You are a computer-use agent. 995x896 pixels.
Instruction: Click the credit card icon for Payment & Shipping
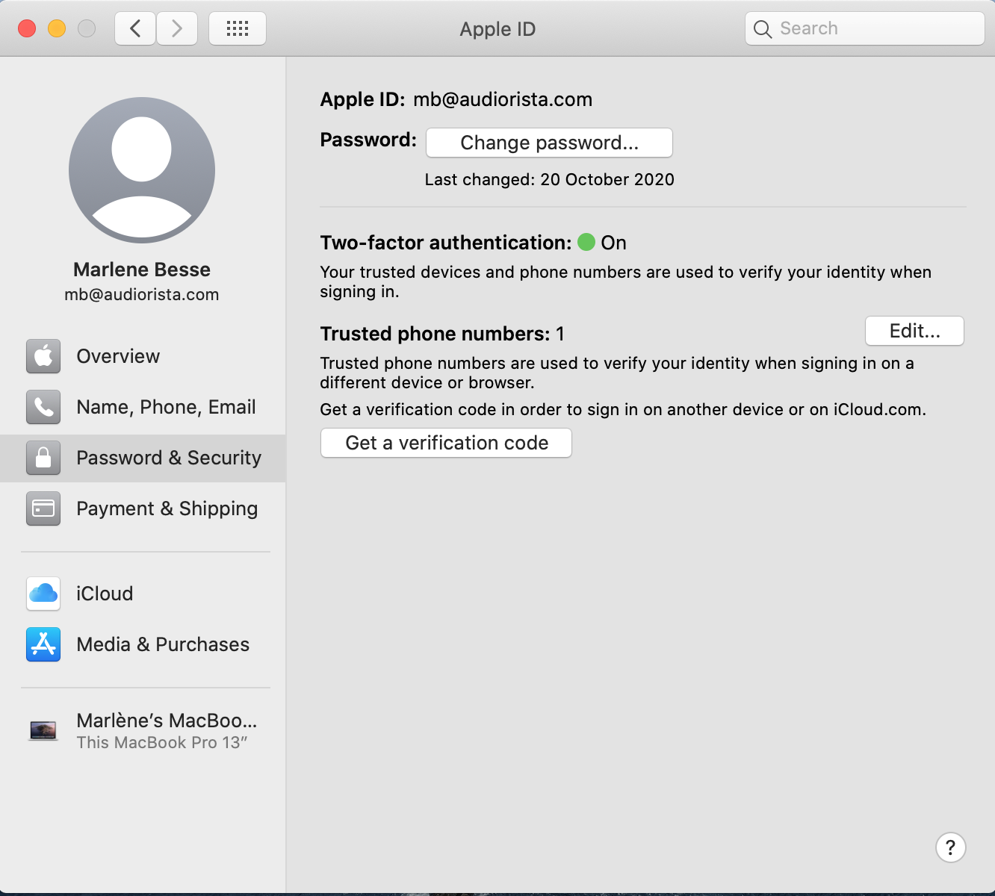pyautogui.click(x=43, y=508)
